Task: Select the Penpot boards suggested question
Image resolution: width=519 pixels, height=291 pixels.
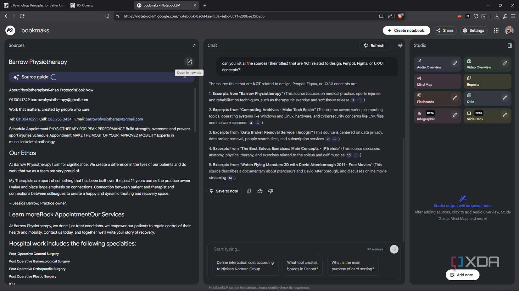Action: 302,266
